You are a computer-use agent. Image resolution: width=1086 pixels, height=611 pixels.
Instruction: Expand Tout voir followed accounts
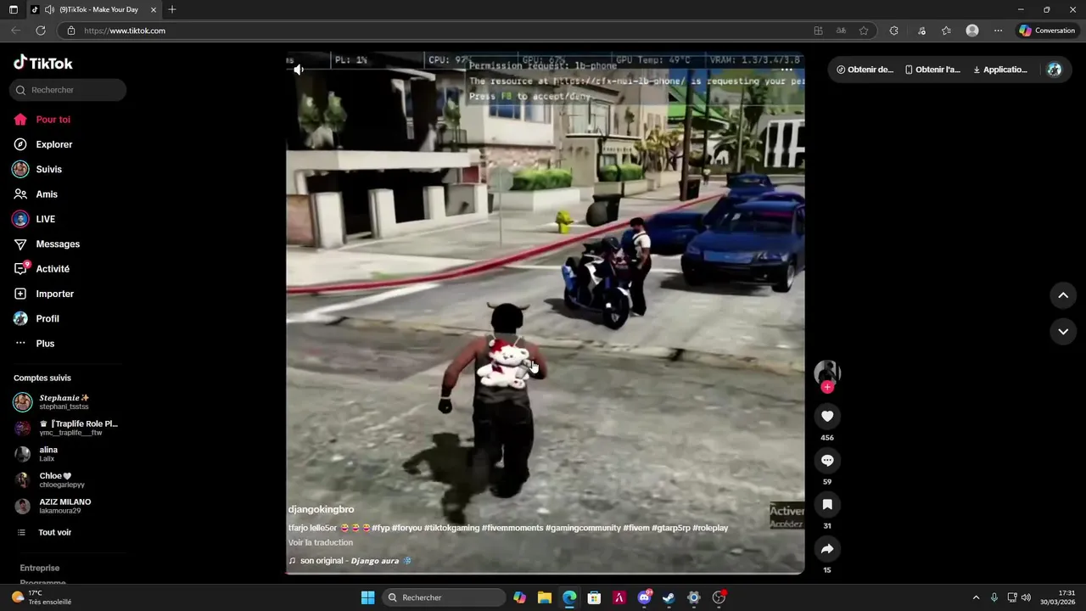pos(45,533)
